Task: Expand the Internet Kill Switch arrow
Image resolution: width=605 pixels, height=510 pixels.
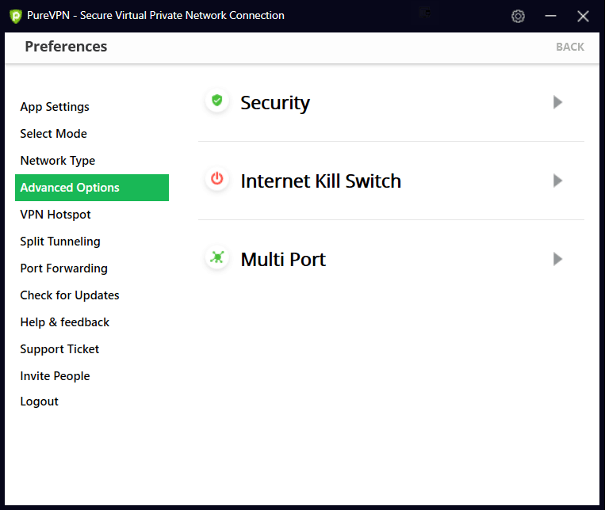Action: pyautogui.click(x=557, y=181)
